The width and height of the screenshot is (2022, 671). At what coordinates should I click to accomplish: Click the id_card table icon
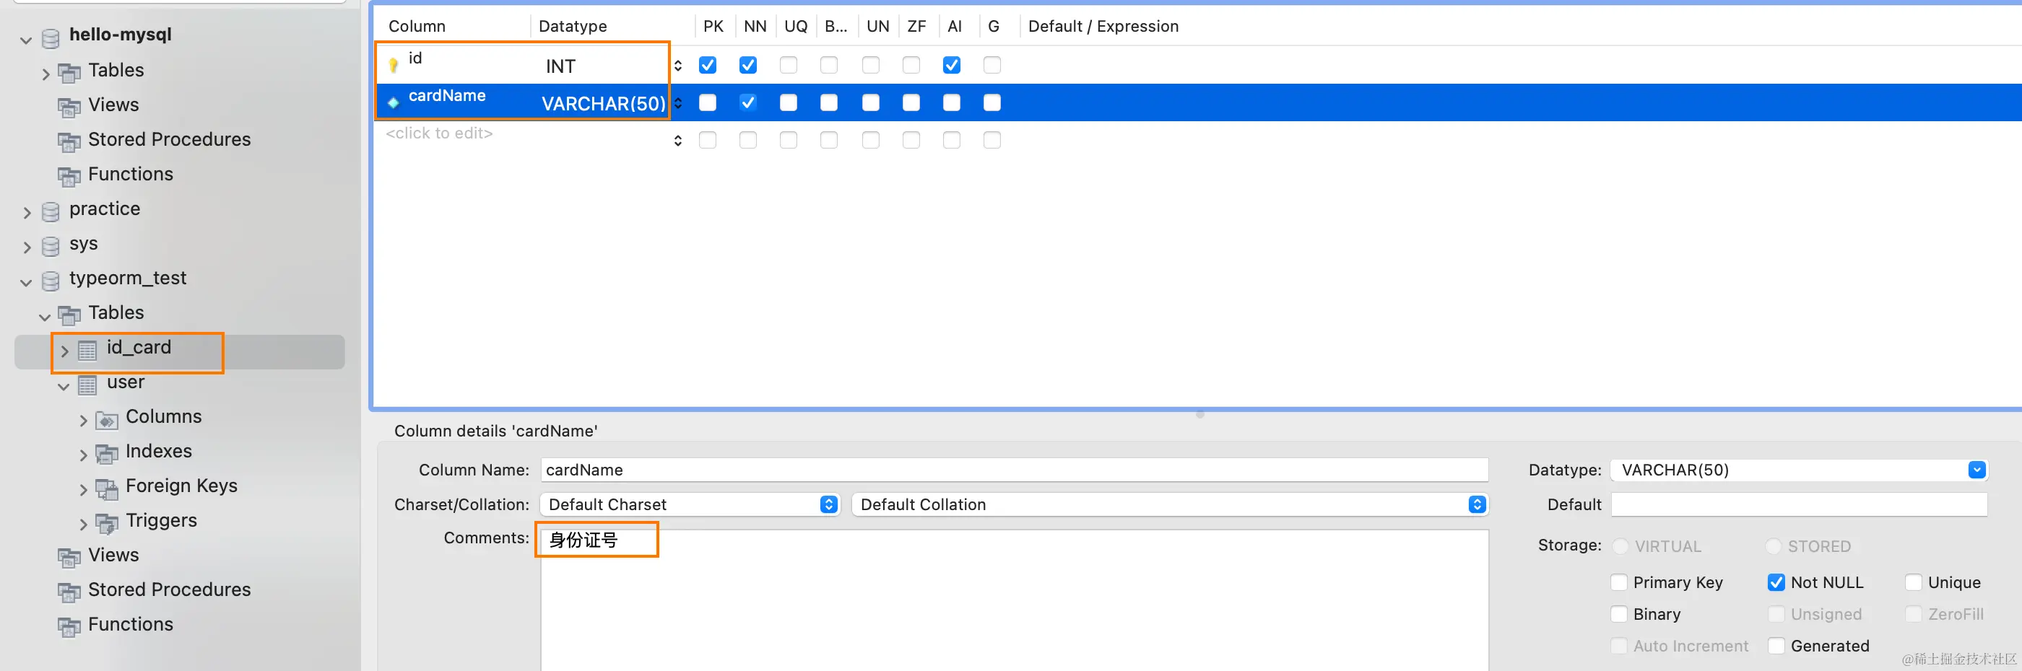click(87, 350)
